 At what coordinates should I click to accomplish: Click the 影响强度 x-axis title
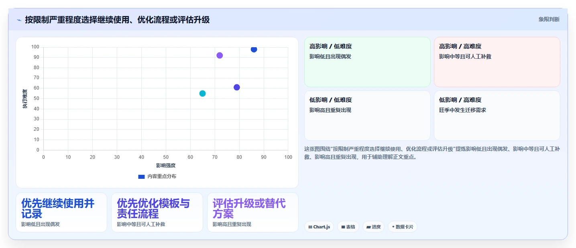coord(166,165)
